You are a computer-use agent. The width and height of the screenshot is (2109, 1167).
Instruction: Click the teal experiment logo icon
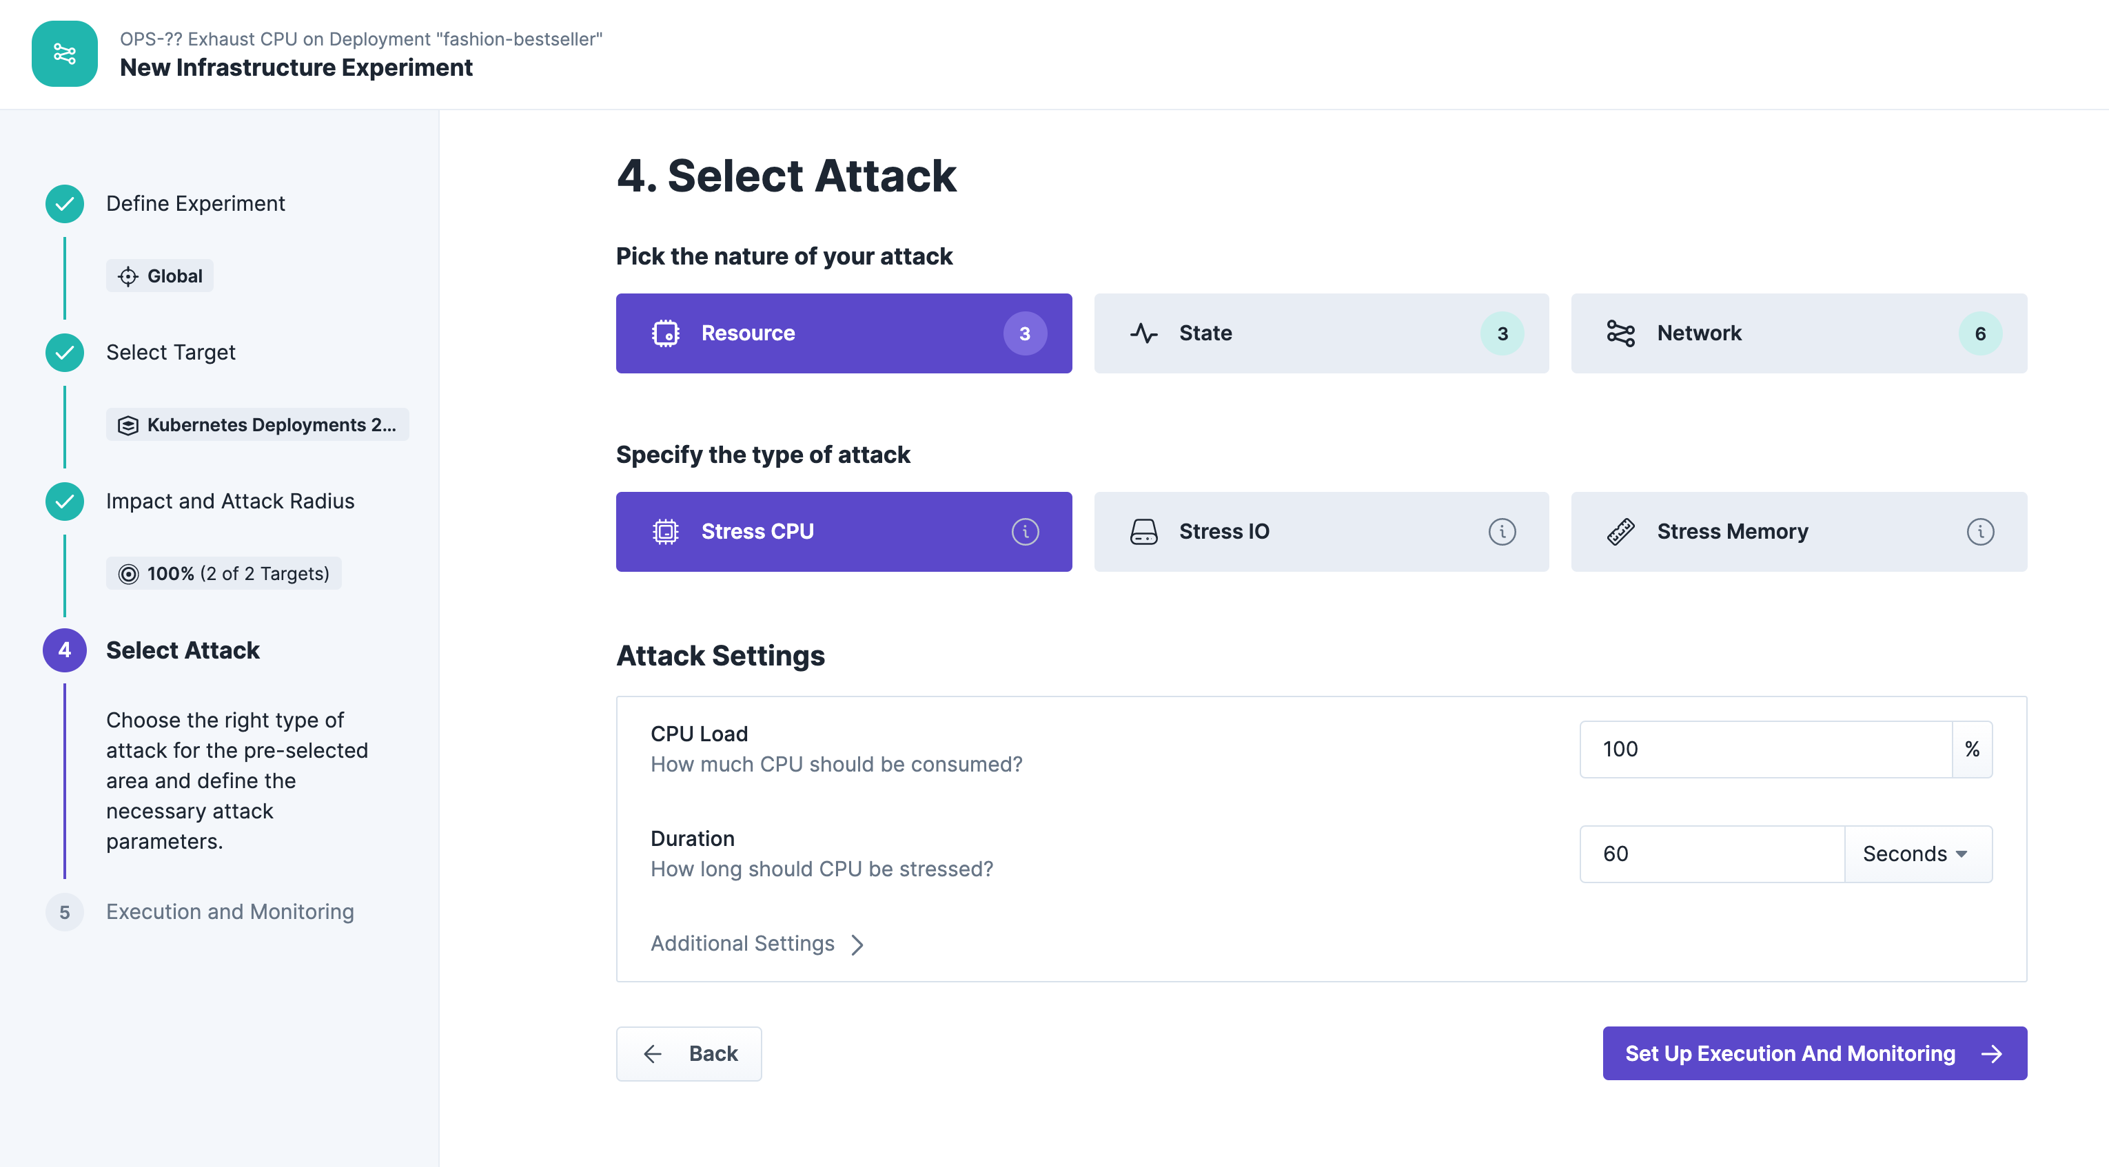(64, 54)
